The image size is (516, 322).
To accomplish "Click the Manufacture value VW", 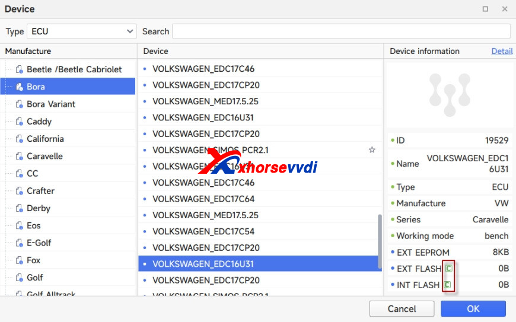I will pos(501,203).
